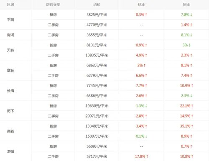
Task: Click the price 13348元/平米
Action: [x=97, y=126]
